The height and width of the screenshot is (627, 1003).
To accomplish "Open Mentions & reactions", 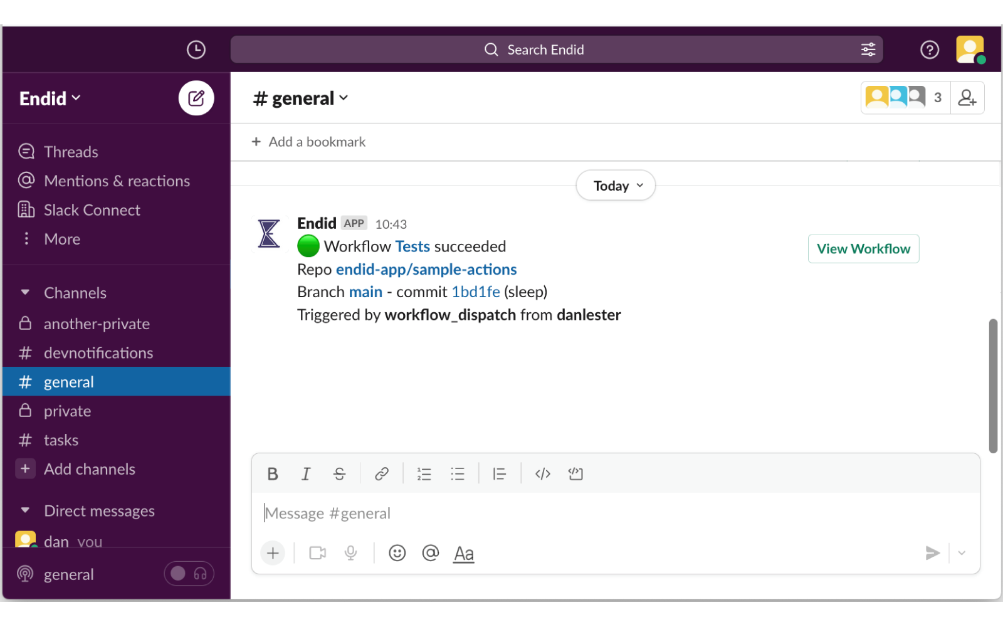I will (x=117, y=181).
